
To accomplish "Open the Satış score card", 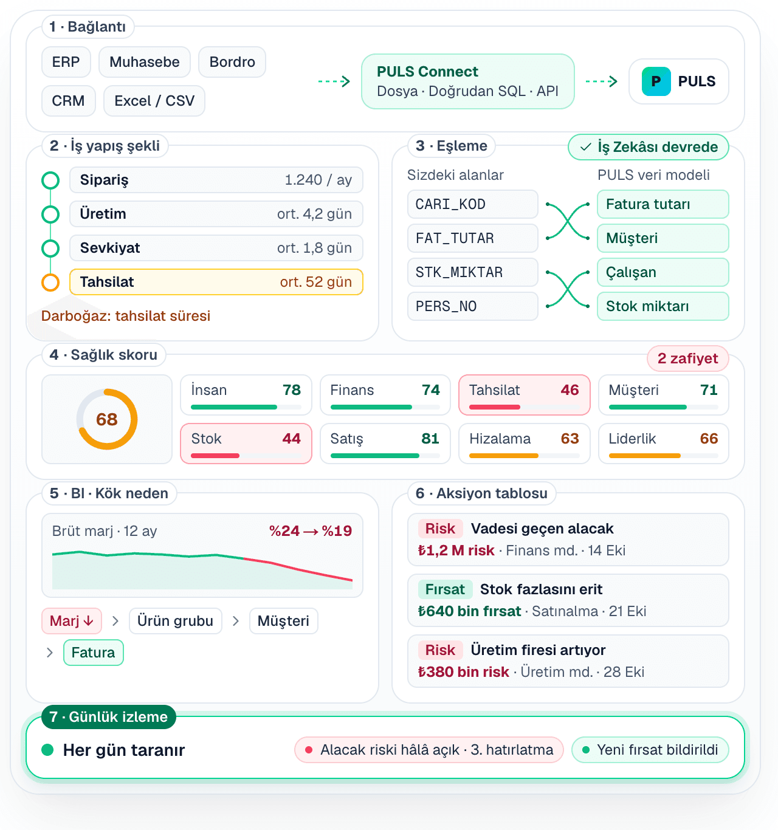I will coord(385,444).
